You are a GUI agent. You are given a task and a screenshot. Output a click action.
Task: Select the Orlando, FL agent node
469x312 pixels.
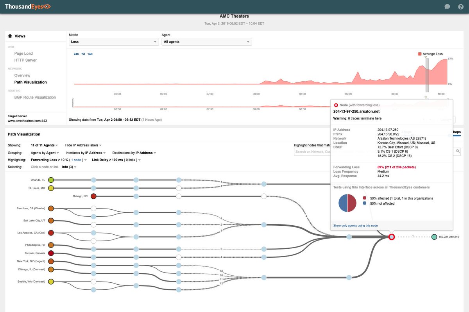point(51,180)
